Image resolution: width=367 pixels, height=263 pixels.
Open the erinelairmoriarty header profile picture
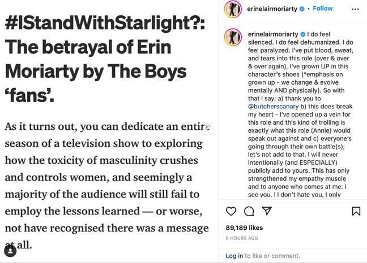[233, 9]
